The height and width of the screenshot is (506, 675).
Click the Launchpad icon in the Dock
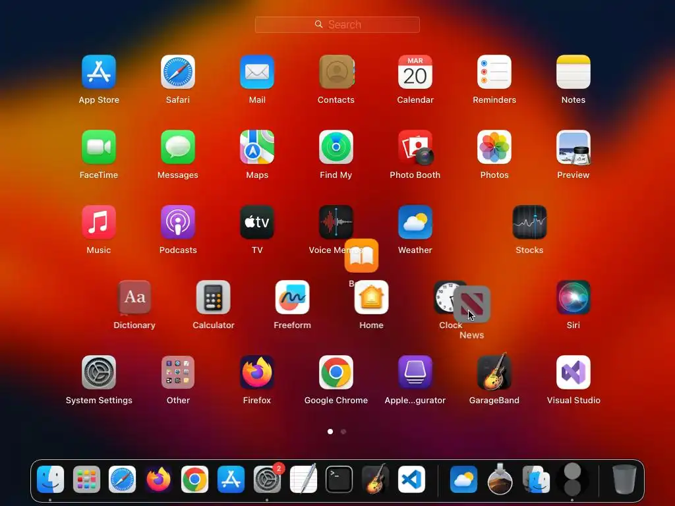(86, 480)
